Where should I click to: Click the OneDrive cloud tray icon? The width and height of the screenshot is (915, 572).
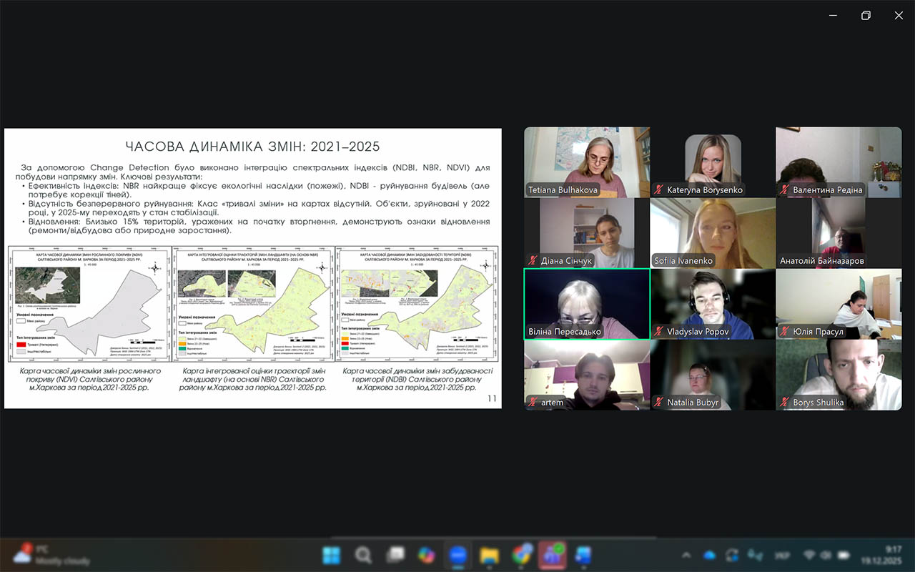(x=709, y=555)
